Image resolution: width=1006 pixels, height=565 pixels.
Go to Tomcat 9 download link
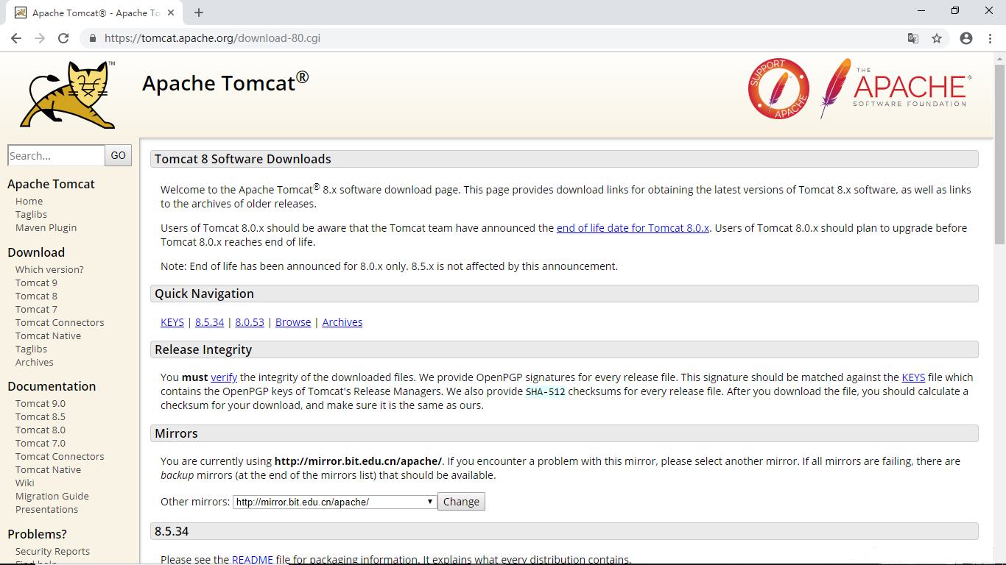(x=36, y=282)
